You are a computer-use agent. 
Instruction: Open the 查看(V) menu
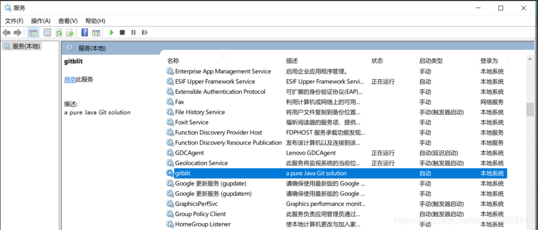click(68, 21)
